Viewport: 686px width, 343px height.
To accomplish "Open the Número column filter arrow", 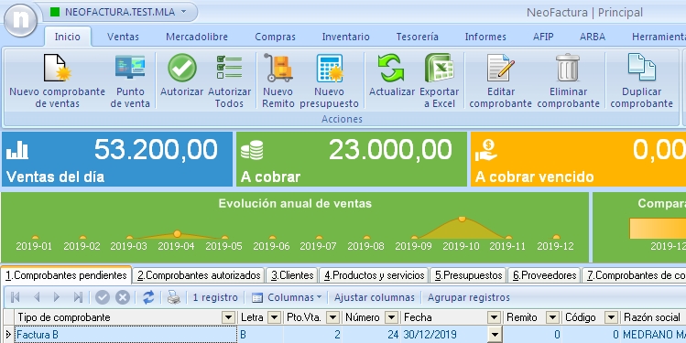I will (x=392, y=317).
